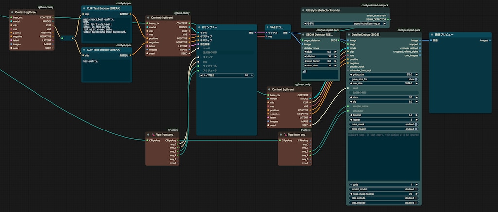The width and height of the screenshot is (498, 212).
Task: Open 生成後の制御 in DetailerDebug node
Action: [384, 92]
